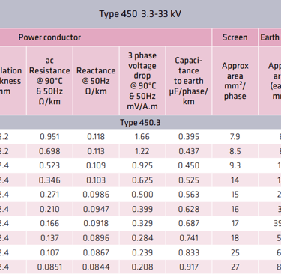This screenshot has height=274, width=281.
Task: Click ac resistance value 0.951
Action: 49,137
